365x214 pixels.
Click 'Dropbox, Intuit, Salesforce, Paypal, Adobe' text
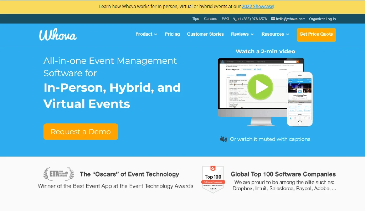pyautogui.click(x=284, y=188)
